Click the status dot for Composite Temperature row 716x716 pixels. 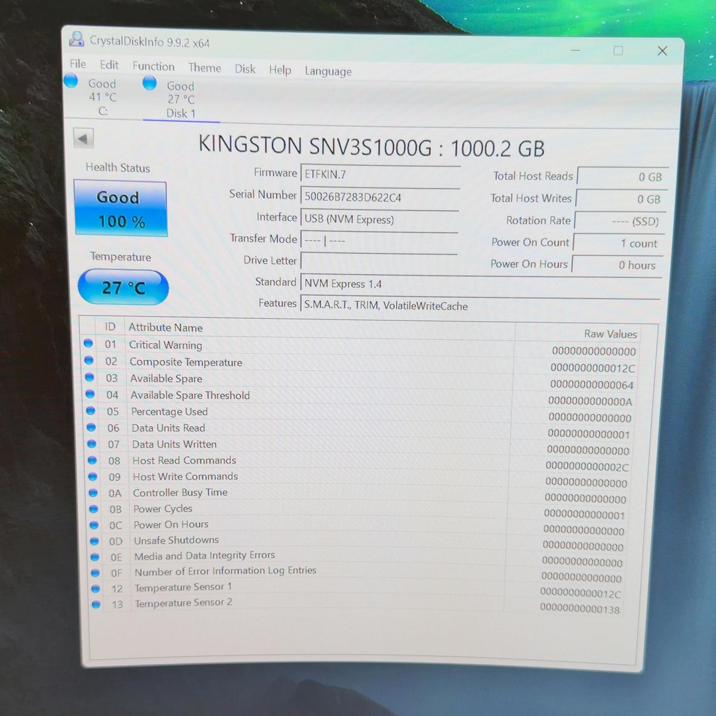[x=89, y=360]
